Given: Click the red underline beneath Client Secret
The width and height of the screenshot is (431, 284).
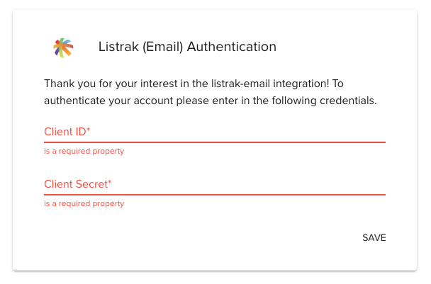Looking at the screenshot, I should pos(214,195).
